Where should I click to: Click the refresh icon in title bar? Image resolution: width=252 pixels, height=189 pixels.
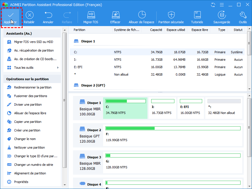click(x=213, y=5)
